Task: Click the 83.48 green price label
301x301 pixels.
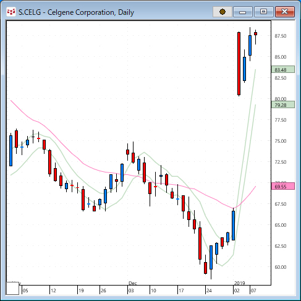Action: (x=283, y=70)
